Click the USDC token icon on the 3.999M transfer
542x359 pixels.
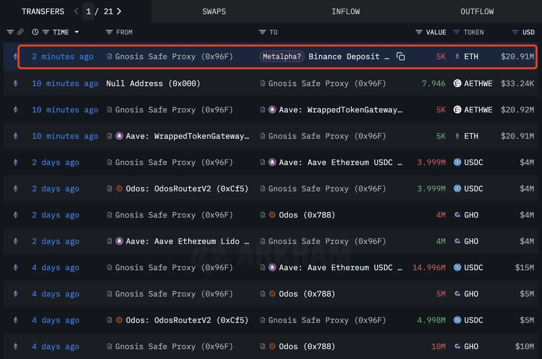point(457,162)
